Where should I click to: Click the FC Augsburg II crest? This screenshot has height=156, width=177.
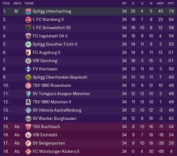(x=28, y=53)
